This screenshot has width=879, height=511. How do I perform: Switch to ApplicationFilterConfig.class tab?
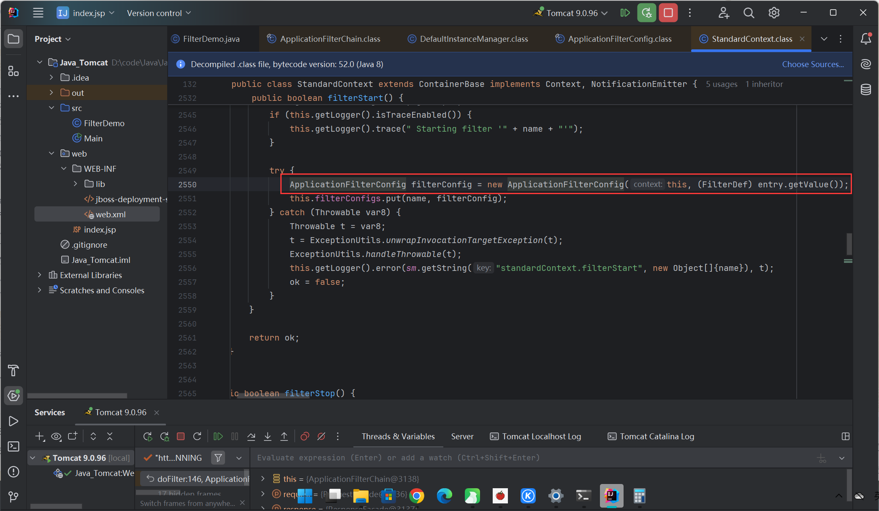(613, 39)
